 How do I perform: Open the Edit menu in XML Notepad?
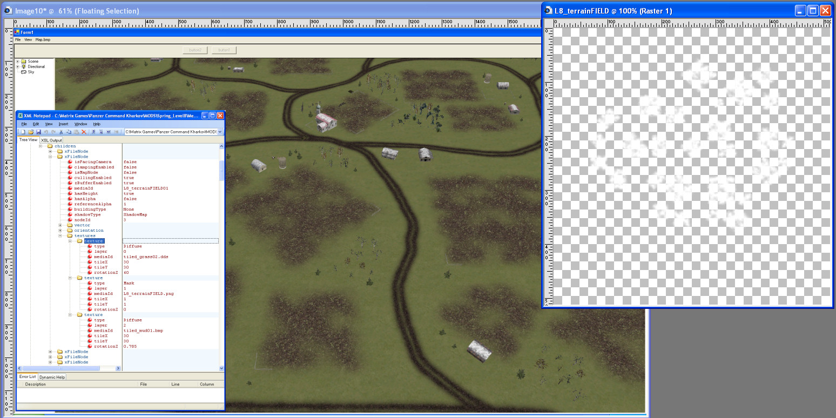(36, 124)
